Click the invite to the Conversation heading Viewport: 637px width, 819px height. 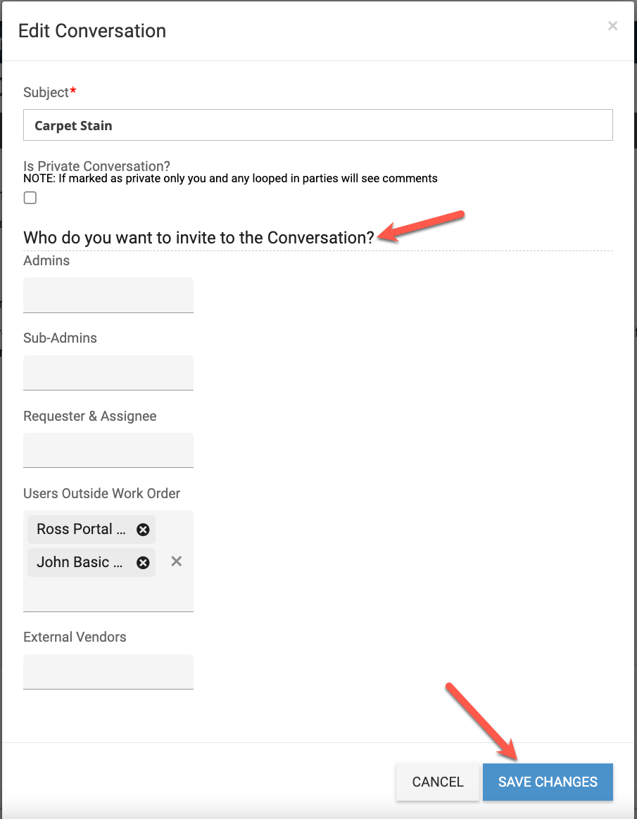(198, 238)
